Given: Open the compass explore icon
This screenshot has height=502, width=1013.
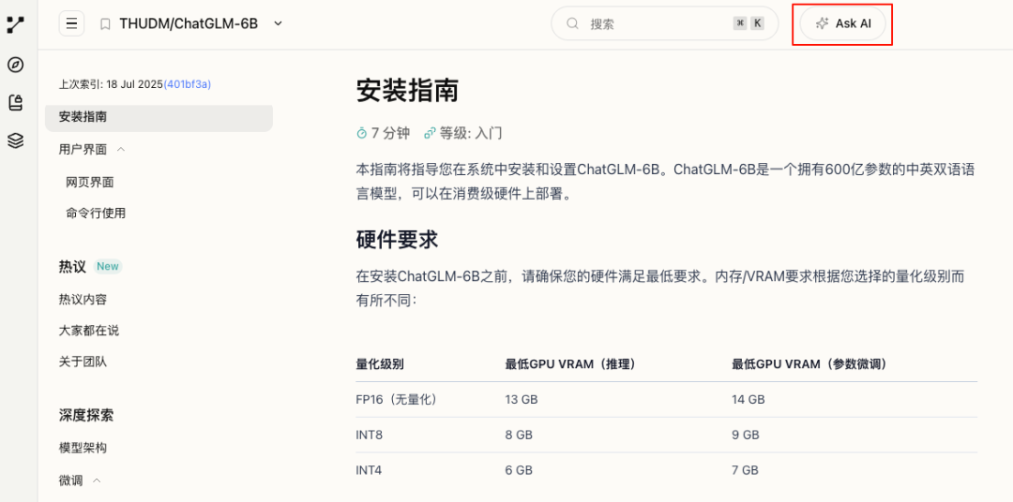Looking at the screenshot, I should point(16,65).
